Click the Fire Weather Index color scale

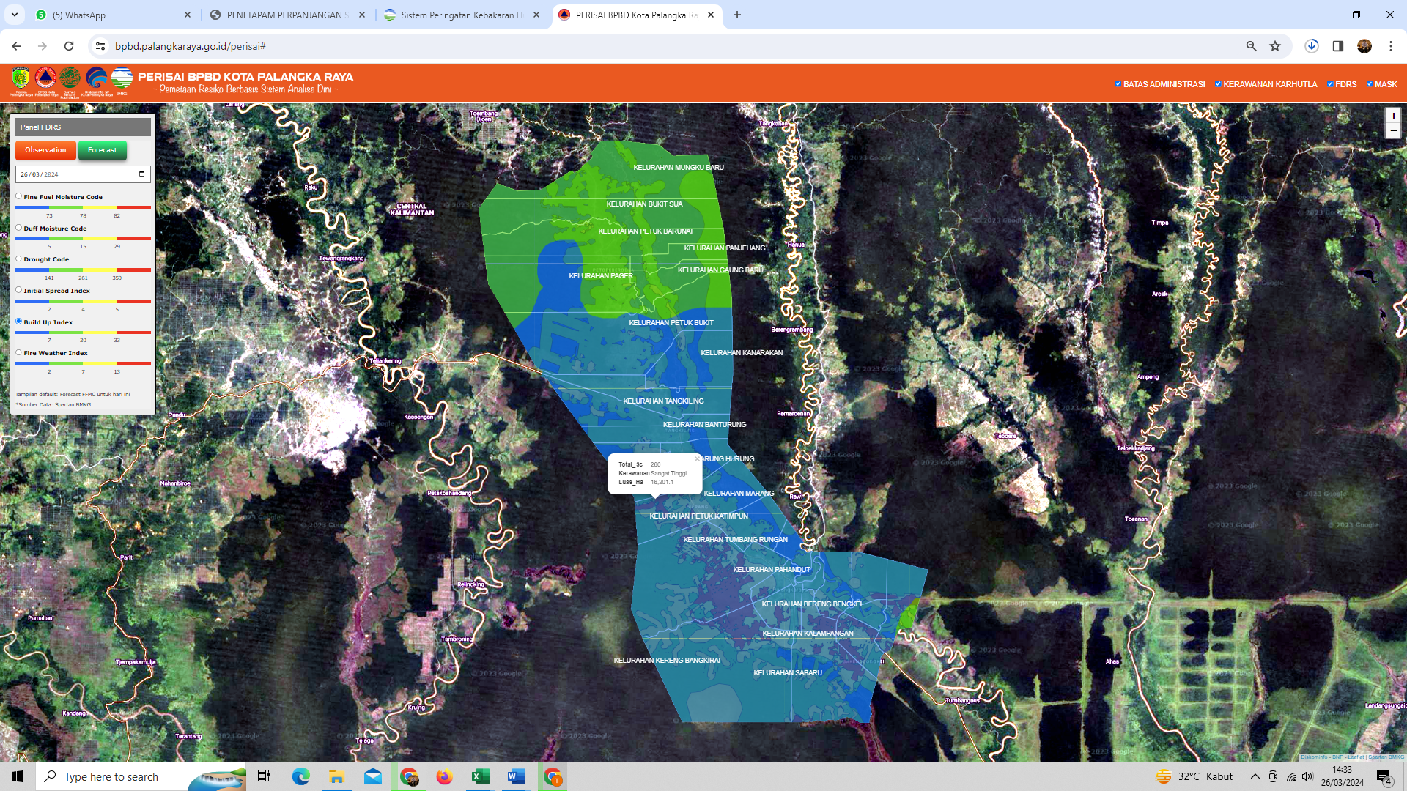coord(83,363)
